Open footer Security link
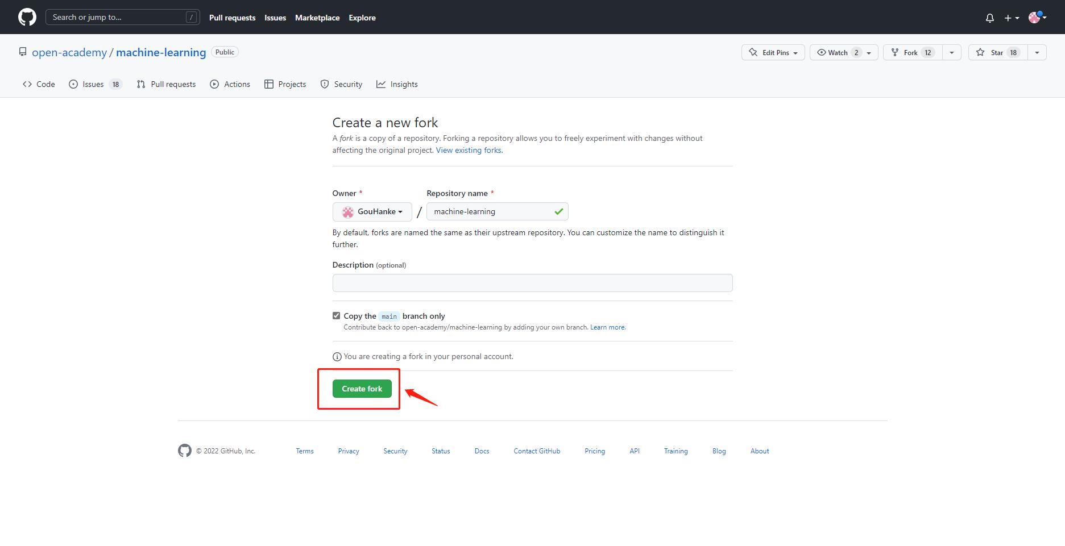 pos(395,451)
